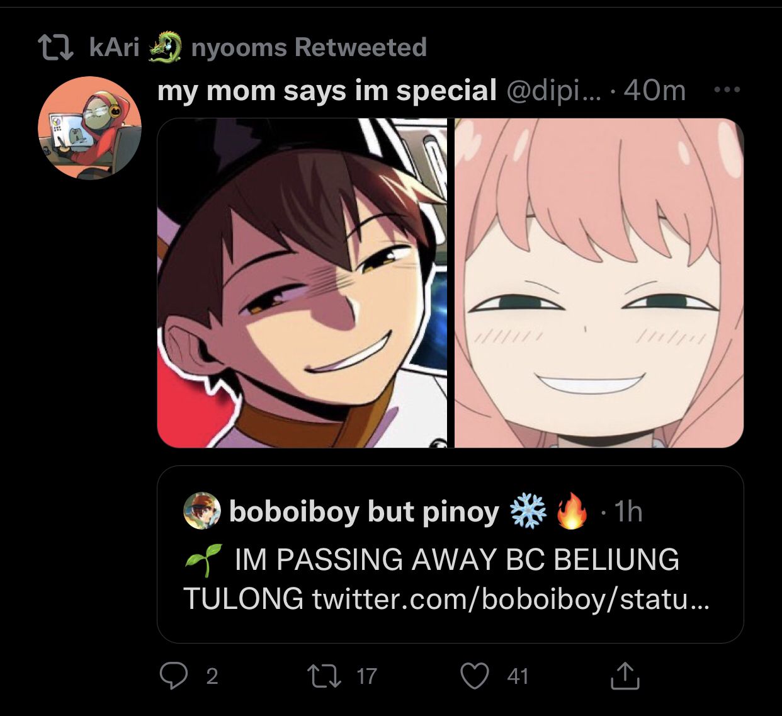Click the truncated @dipi handle
The height and width of the screenshot is (716, 782).
tap(554, 91)
